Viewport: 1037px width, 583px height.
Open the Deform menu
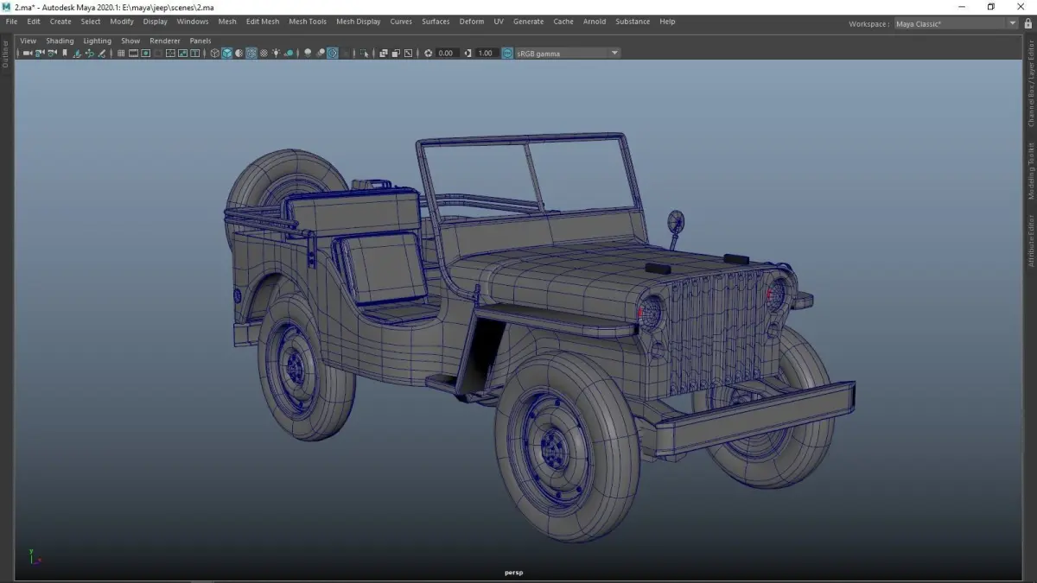472,22
